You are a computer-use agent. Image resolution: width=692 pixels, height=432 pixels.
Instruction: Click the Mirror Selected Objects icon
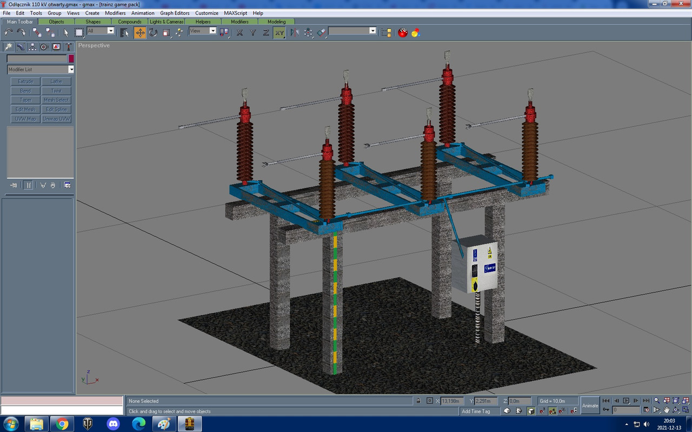[x=295, y=32]
